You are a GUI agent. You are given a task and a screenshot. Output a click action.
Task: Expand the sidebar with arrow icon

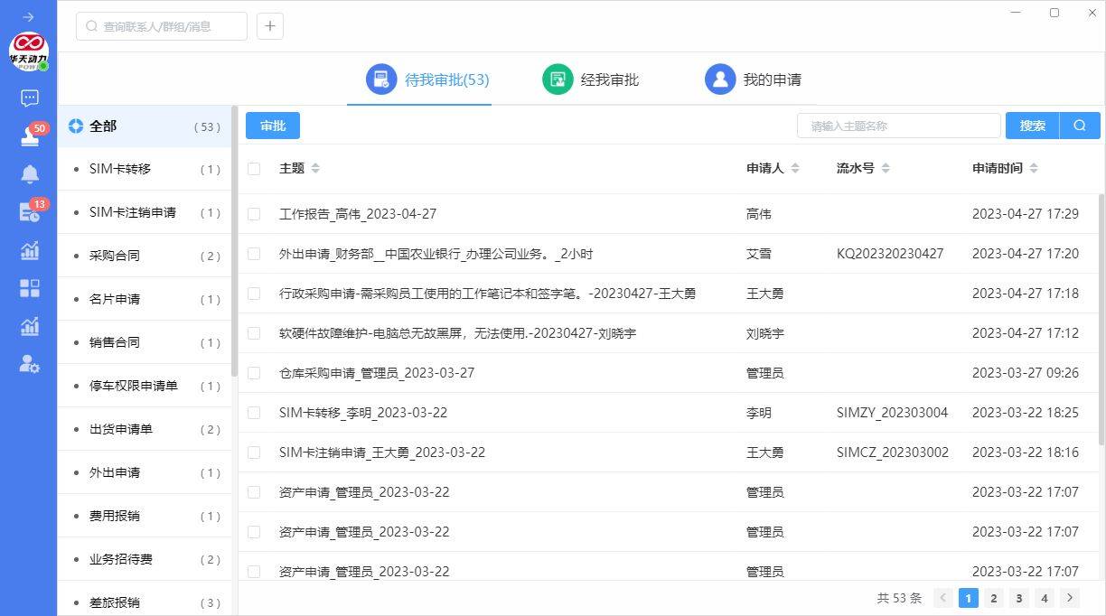[28, 17]
